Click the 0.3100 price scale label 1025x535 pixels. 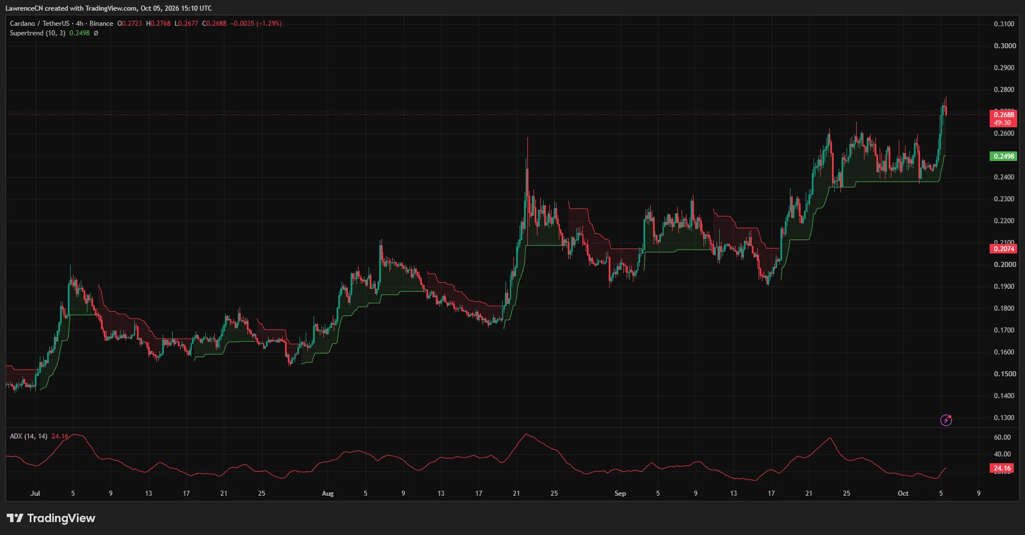pos(1004,24)
